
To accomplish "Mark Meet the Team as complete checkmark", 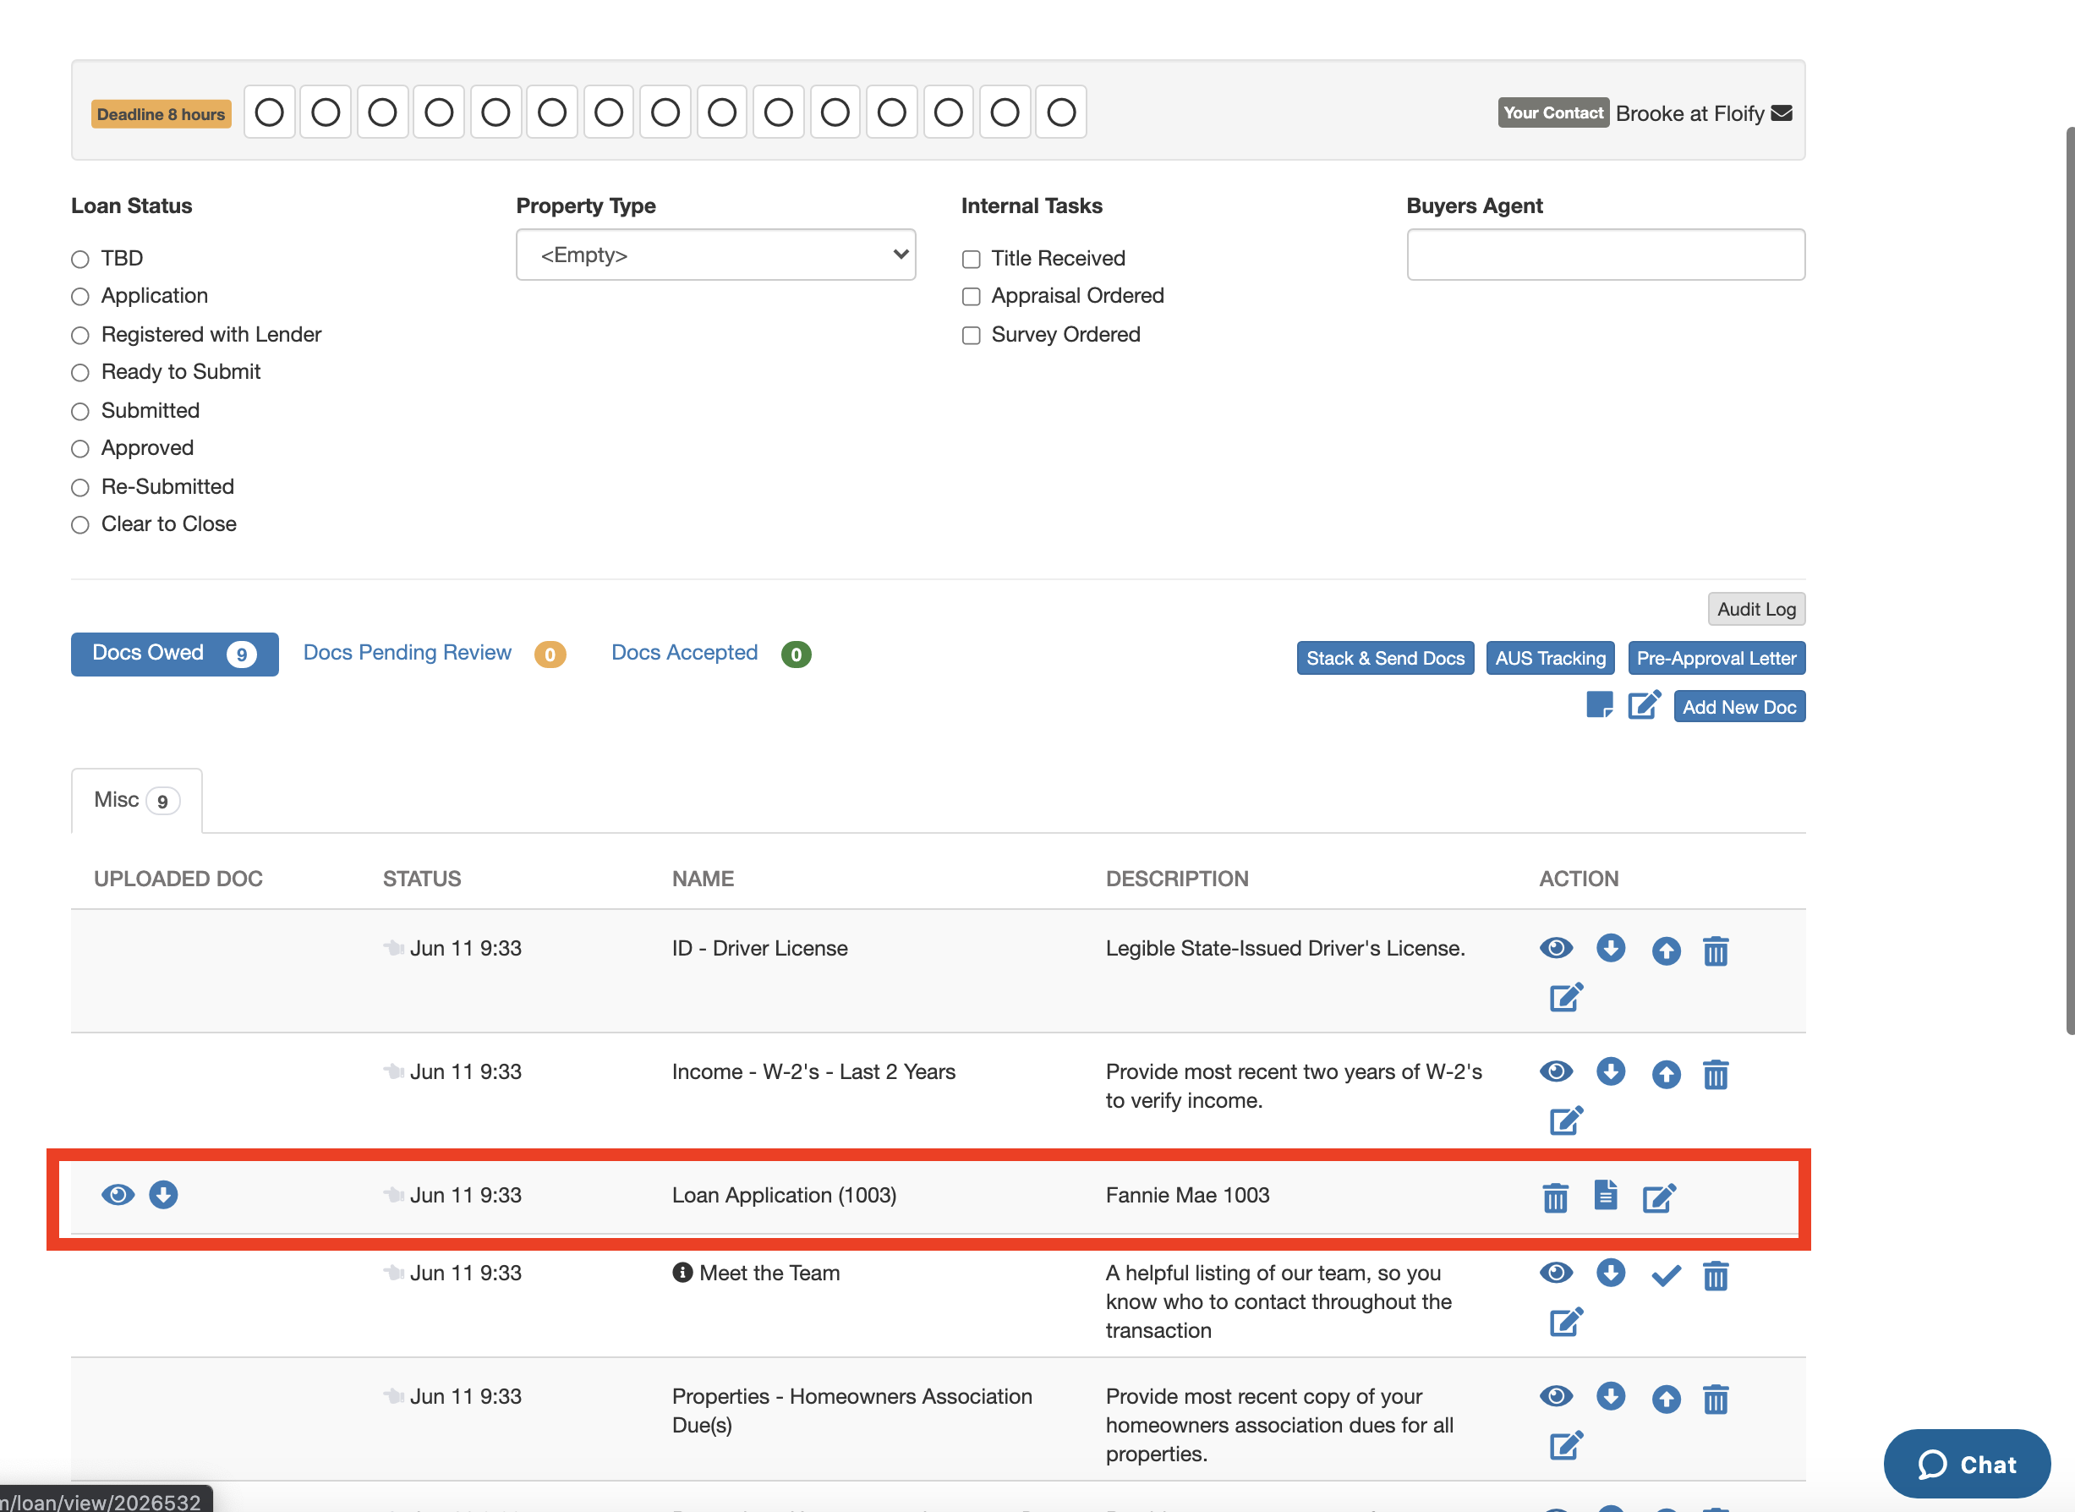I will 1665,1275.
